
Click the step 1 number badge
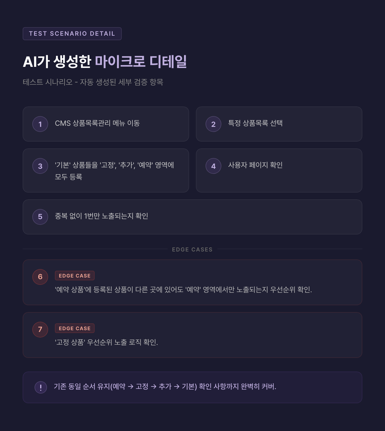pyautogui.click(x=40, y=124)
